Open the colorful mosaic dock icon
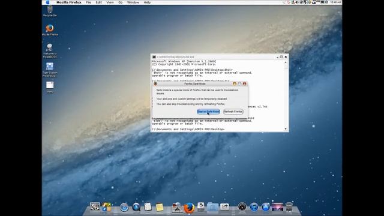Image resolution: width=384 pixels, height=216 pixels. pyautogui.click(x=107, y=207)
